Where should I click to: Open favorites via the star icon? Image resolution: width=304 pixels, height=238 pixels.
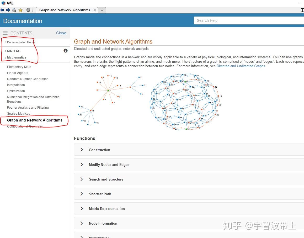(20, 10)
